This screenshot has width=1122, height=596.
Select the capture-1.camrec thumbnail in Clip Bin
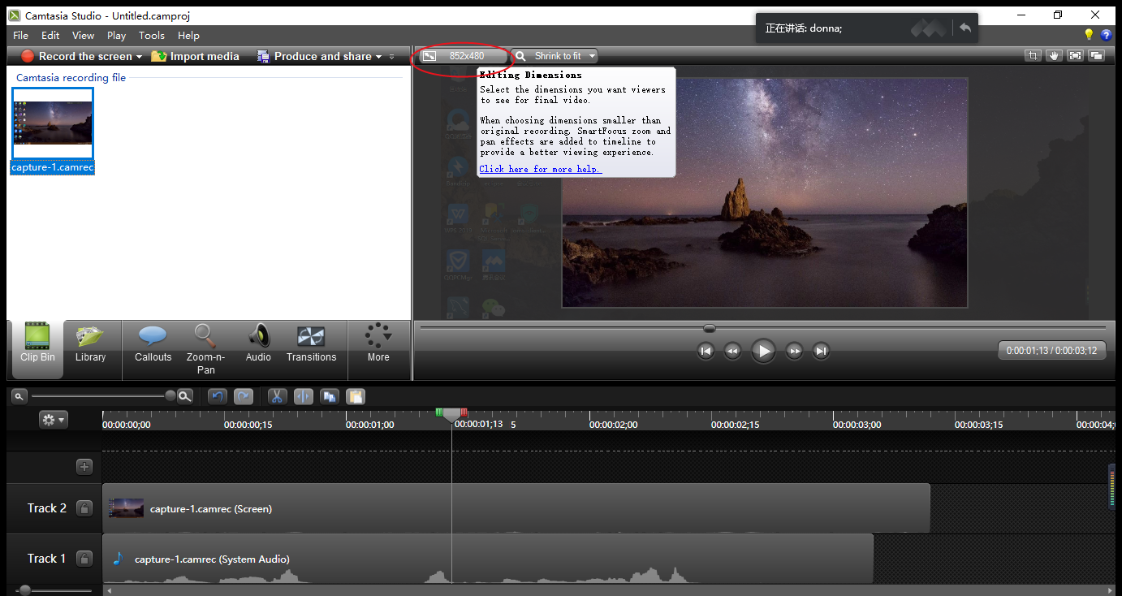point(53,123)
